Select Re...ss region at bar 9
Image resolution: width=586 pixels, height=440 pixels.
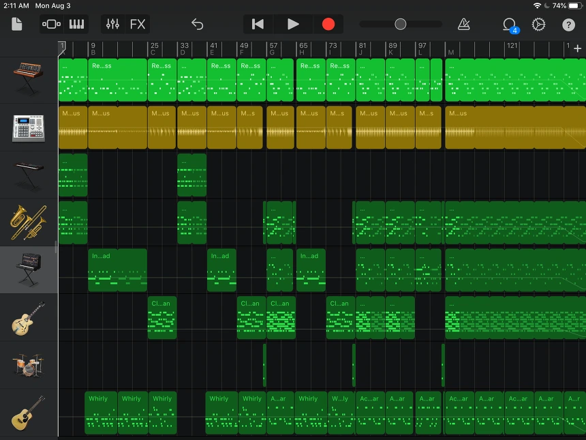pyautogui.click(x=117, y=80)
